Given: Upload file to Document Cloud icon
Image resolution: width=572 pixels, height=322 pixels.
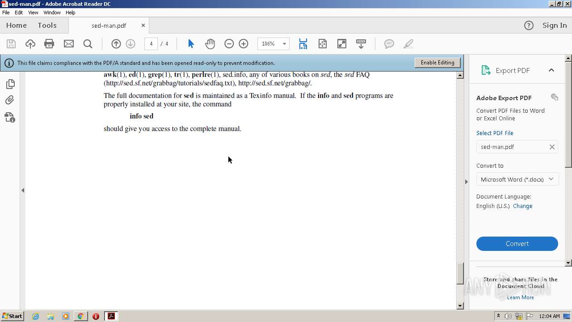Looking at the screenshot, I should pos(30,44).
